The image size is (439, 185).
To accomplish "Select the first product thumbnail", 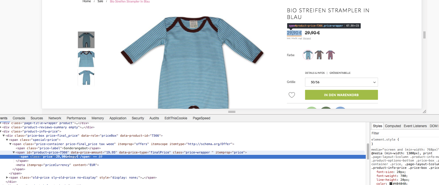I will click(x=86, y=40).
